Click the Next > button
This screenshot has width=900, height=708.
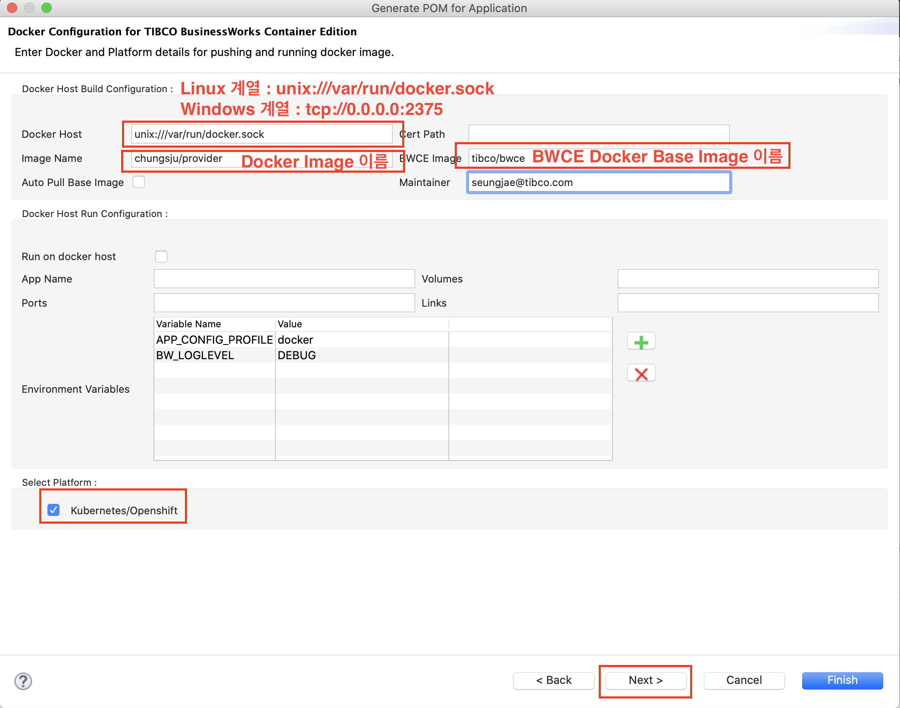click(x=646, y=680)
